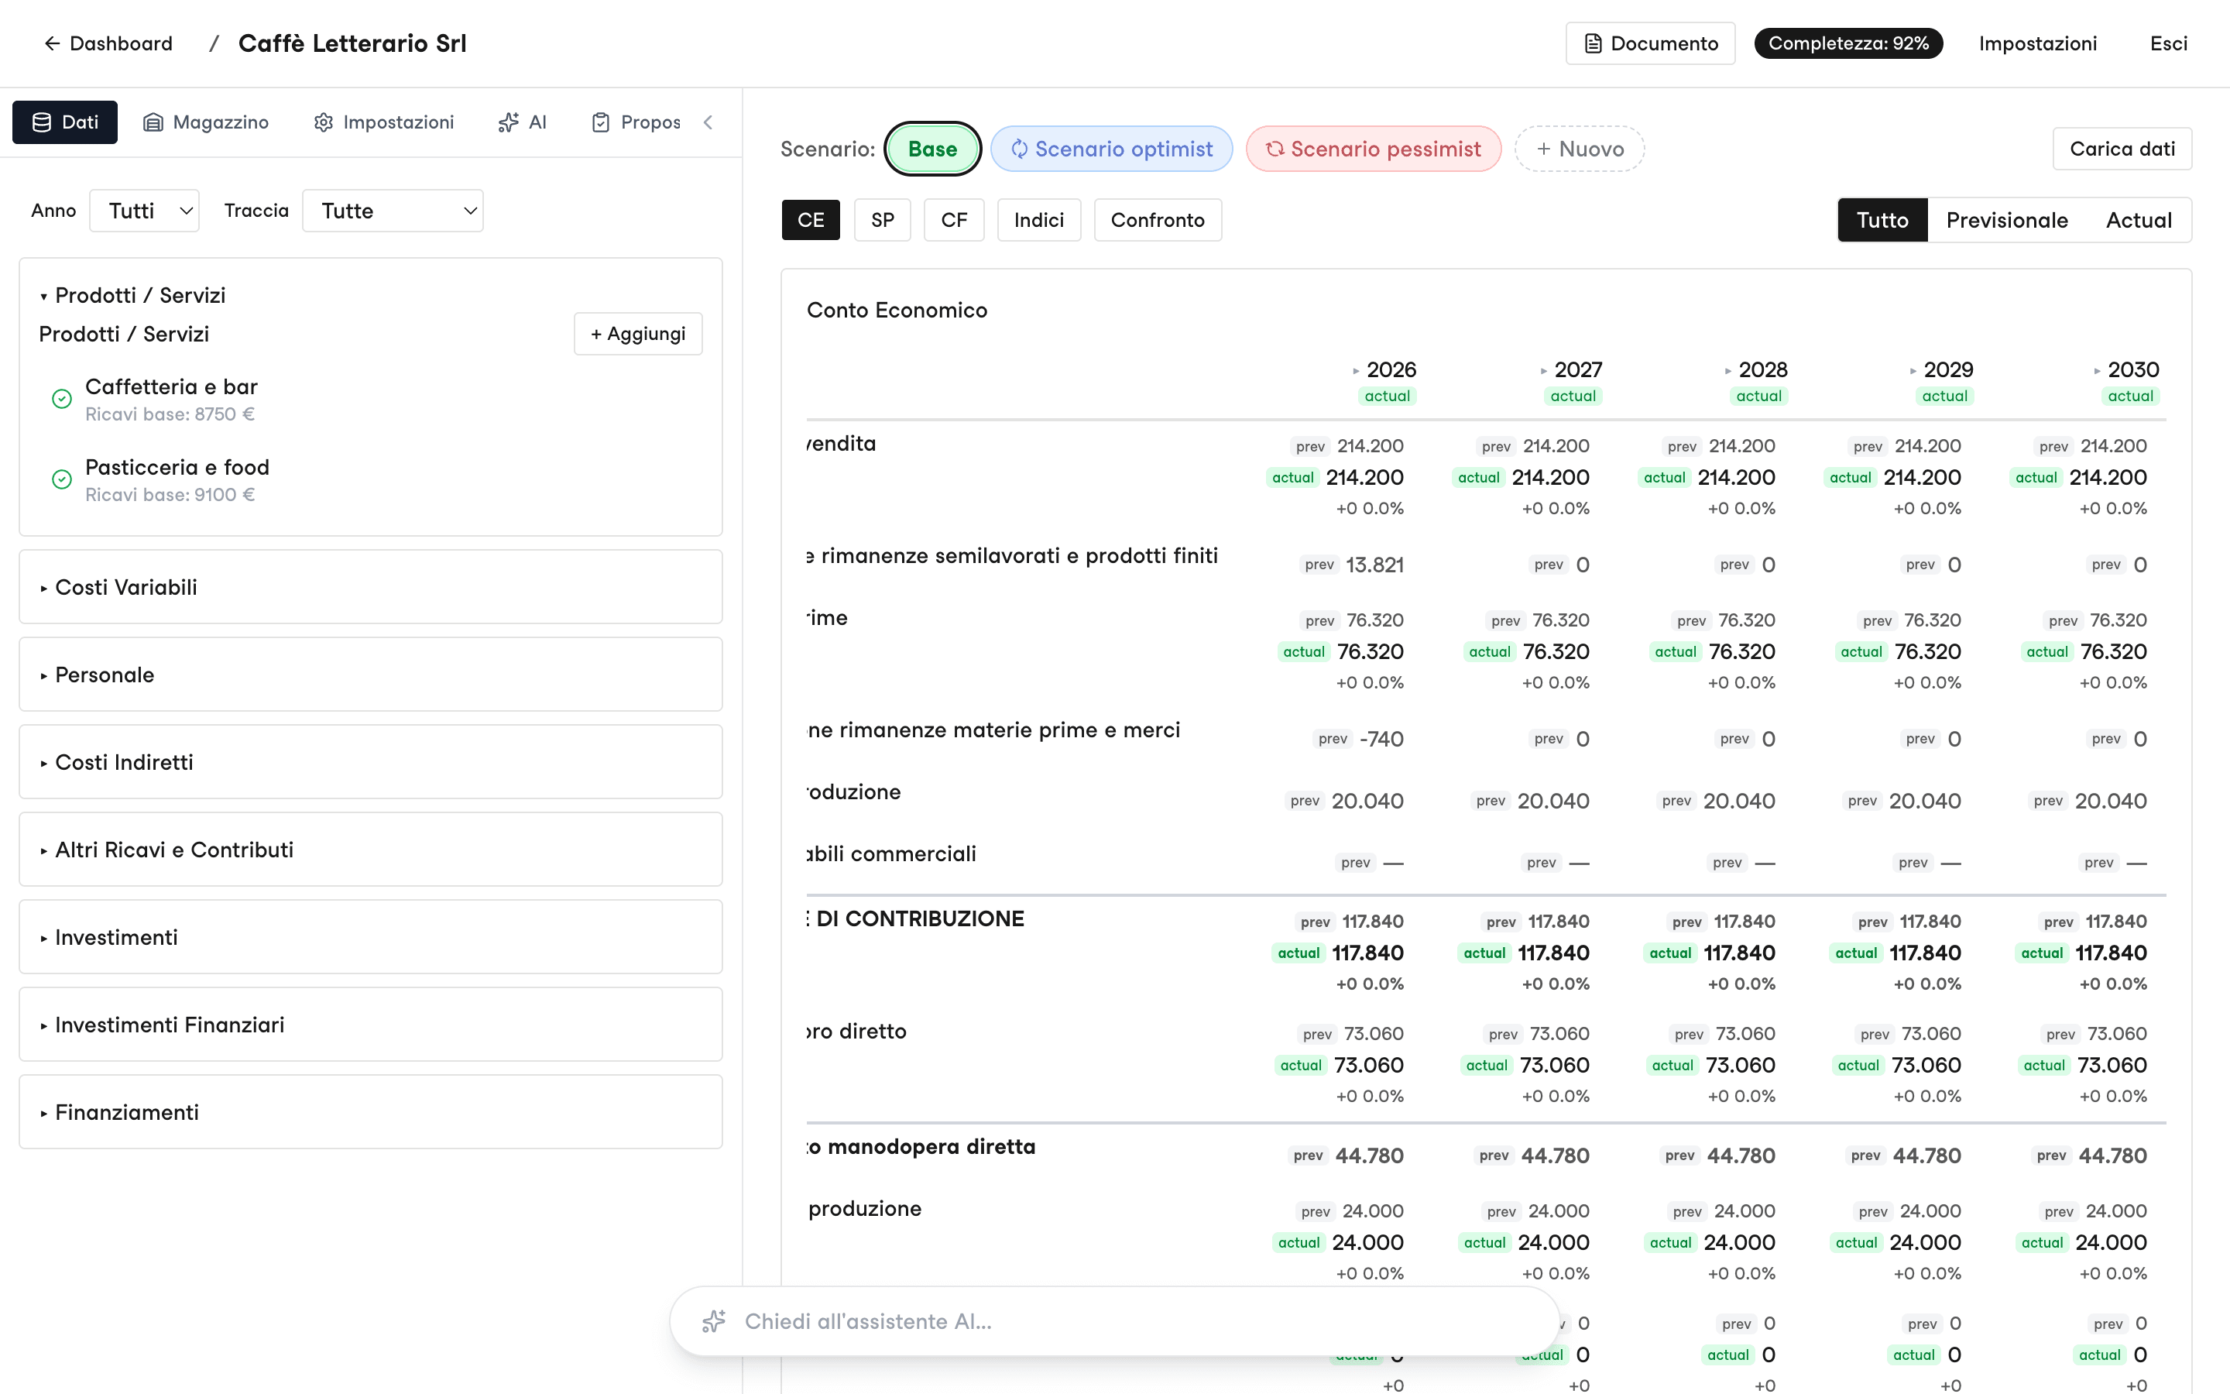Open the sidebar Impostazioni gear icon tab
Viewport: 2230px width, 1394px height.
[x=383, y=122]
